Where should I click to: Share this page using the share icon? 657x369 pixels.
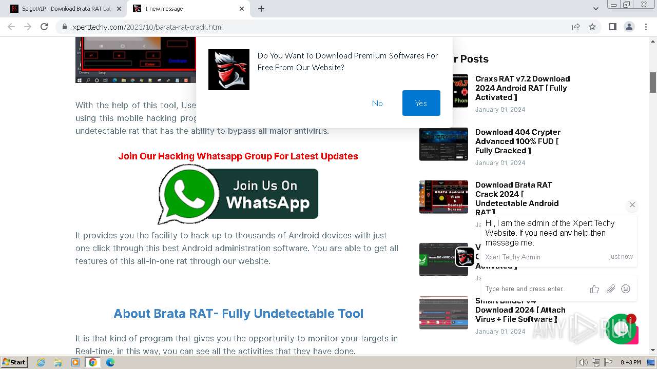(576, 27)
